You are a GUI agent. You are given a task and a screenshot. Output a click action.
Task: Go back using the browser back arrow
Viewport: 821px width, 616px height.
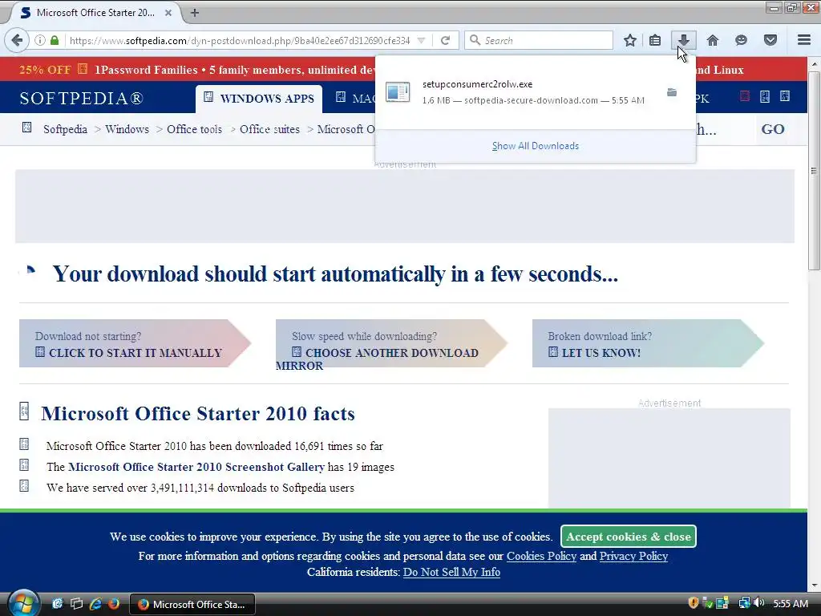(x=17, y=40)
